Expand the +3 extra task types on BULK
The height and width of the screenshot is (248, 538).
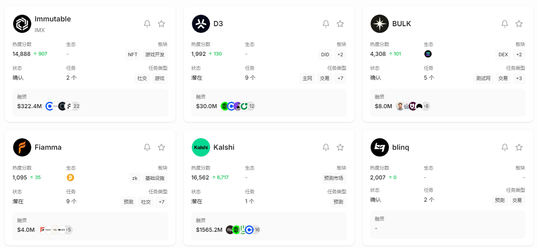[519, 78]
